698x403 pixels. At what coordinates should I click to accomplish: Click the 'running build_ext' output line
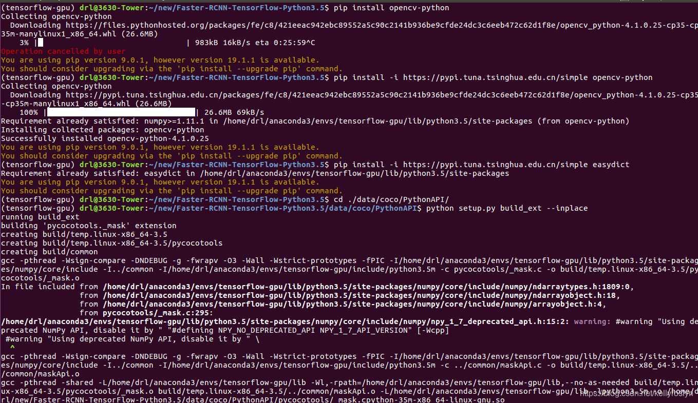40,217
